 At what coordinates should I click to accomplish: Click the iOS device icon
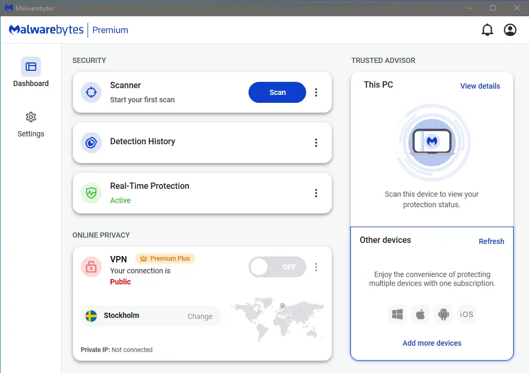point(466,315)
